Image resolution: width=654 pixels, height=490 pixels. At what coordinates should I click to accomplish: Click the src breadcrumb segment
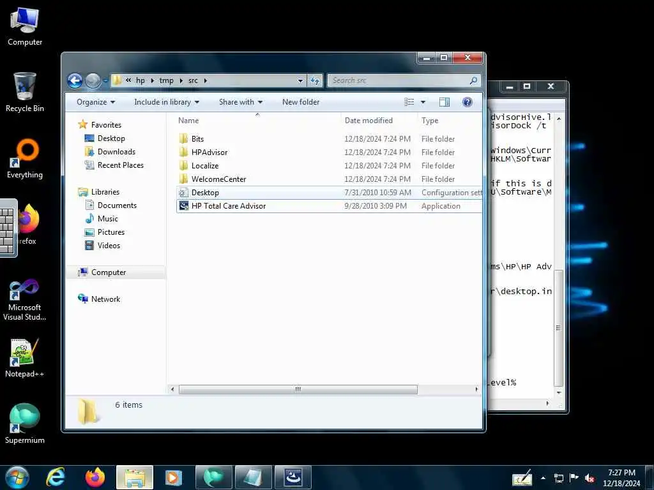coord(193,80)
